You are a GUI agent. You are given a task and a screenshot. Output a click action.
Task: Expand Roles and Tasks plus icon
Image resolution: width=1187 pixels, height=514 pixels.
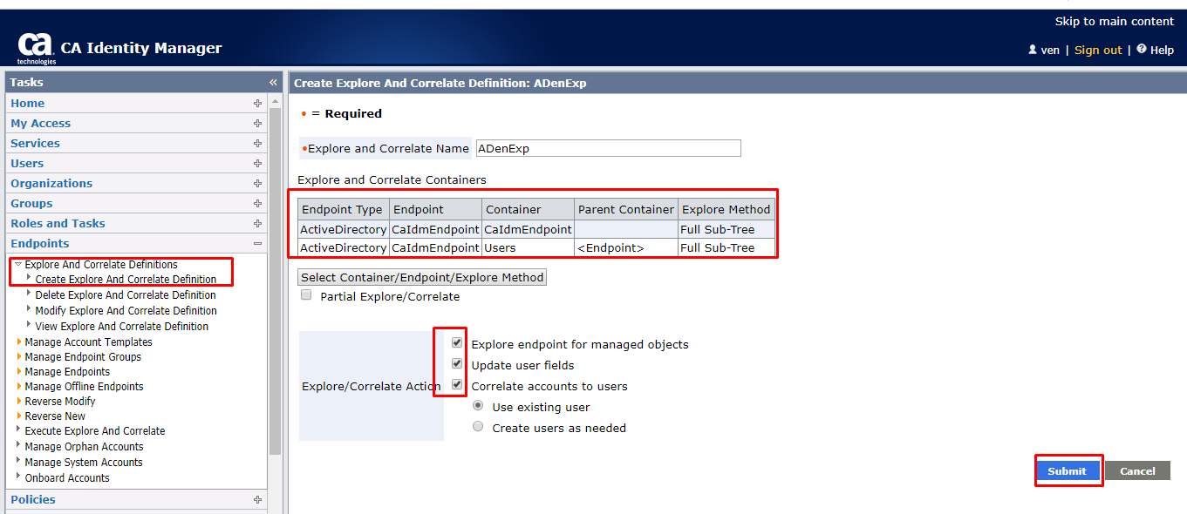click(257, 223)
